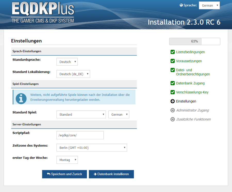Expand the Standard Spiel dropdown
This screenshot has height=192, width=232.
(81, 114)
